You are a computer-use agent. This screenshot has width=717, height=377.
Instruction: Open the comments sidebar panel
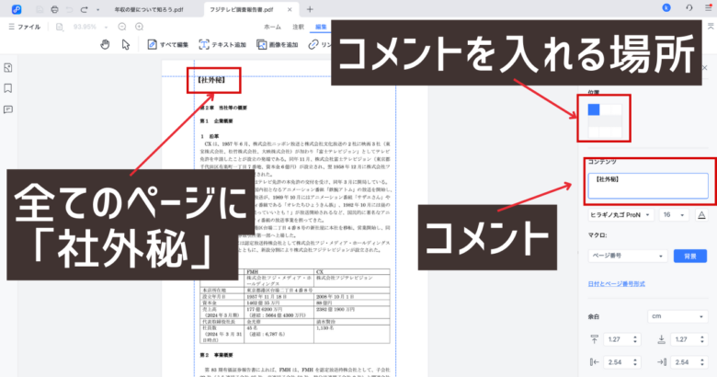pos(8,109)
